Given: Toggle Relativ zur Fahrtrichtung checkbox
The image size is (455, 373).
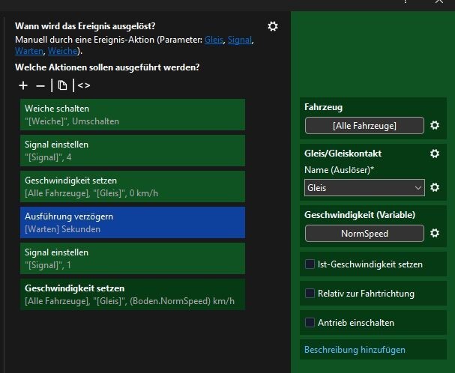Looking at the screenshot, I should 310,294.
